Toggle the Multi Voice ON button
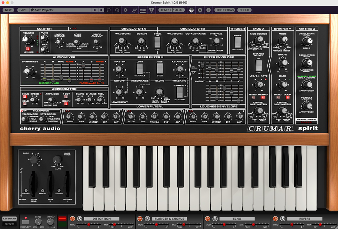This screenshot has height=229, width=338. tap(22, 111)
